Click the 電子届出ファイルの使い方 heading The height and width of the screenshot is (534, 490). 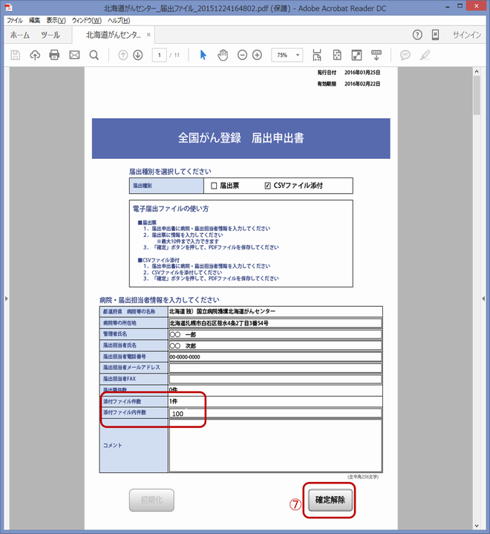171,209
